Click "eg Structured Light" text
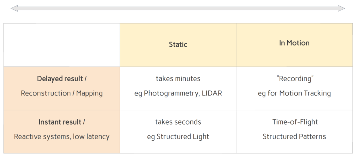 click(x=178, y=136)
